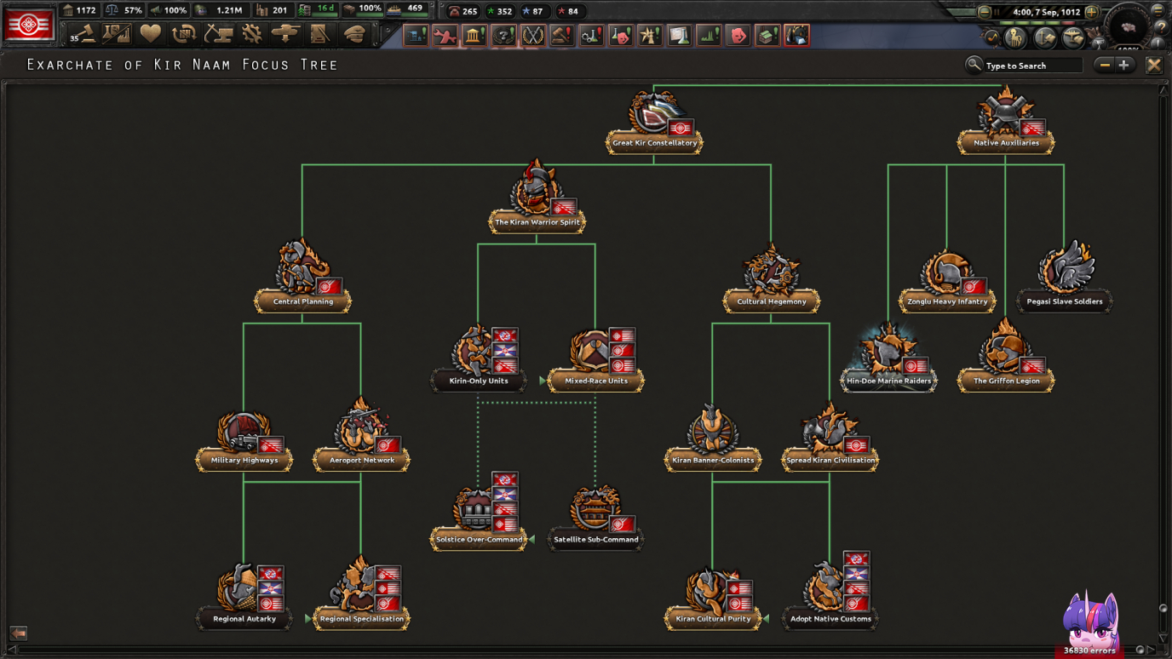Open the Decisions gavel menu
Screen dimensions: 1172x659
coord(83,34)
